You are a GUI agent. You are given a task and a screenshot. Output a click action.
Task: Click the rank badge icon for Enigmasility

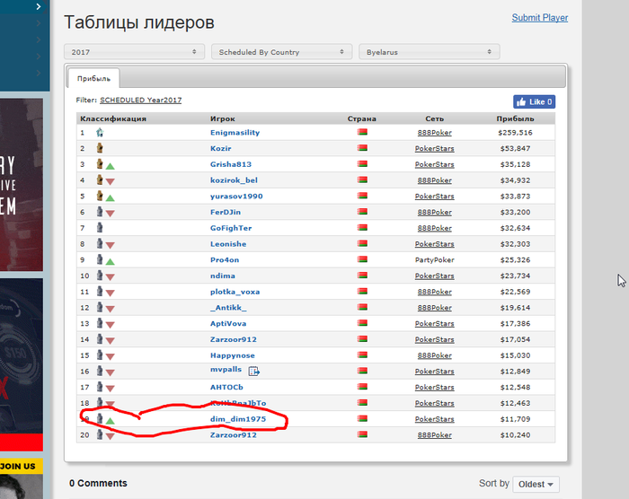pos(100,132)
